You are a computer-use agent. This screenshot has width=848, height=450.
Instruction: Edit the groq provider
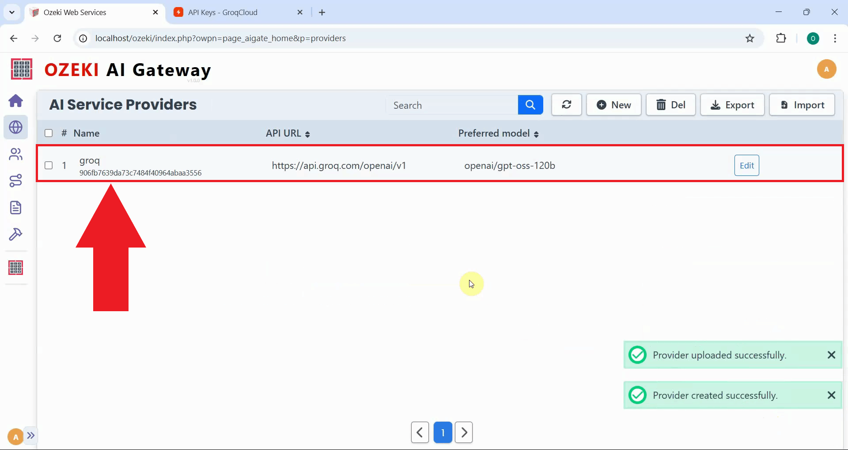746,166
